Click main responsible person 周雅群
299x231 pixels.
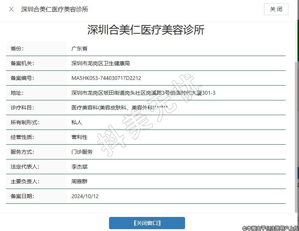point(79,181)
